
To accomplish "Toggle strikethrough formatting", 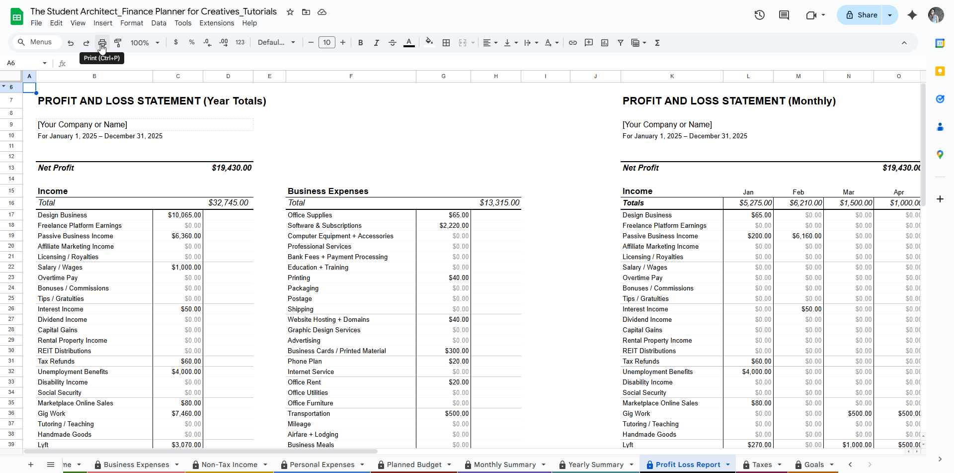I will coord(393,43).
